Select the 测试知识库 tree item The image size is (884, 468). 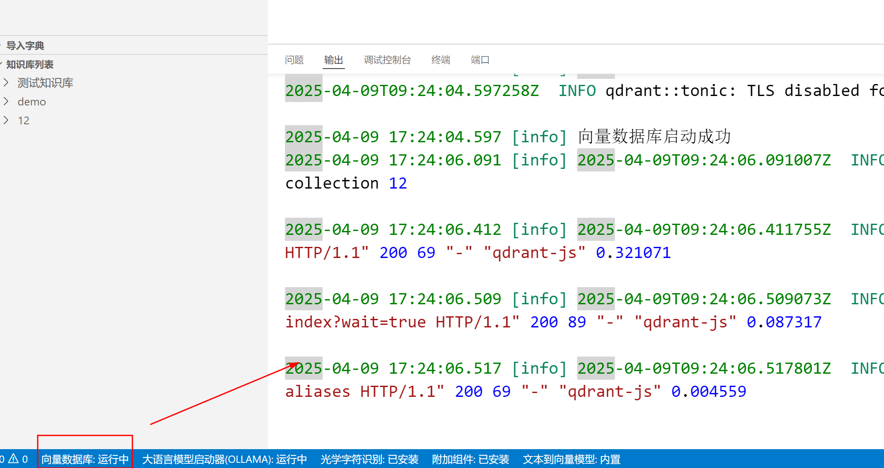pyautogui.click(x=45, y=83)
